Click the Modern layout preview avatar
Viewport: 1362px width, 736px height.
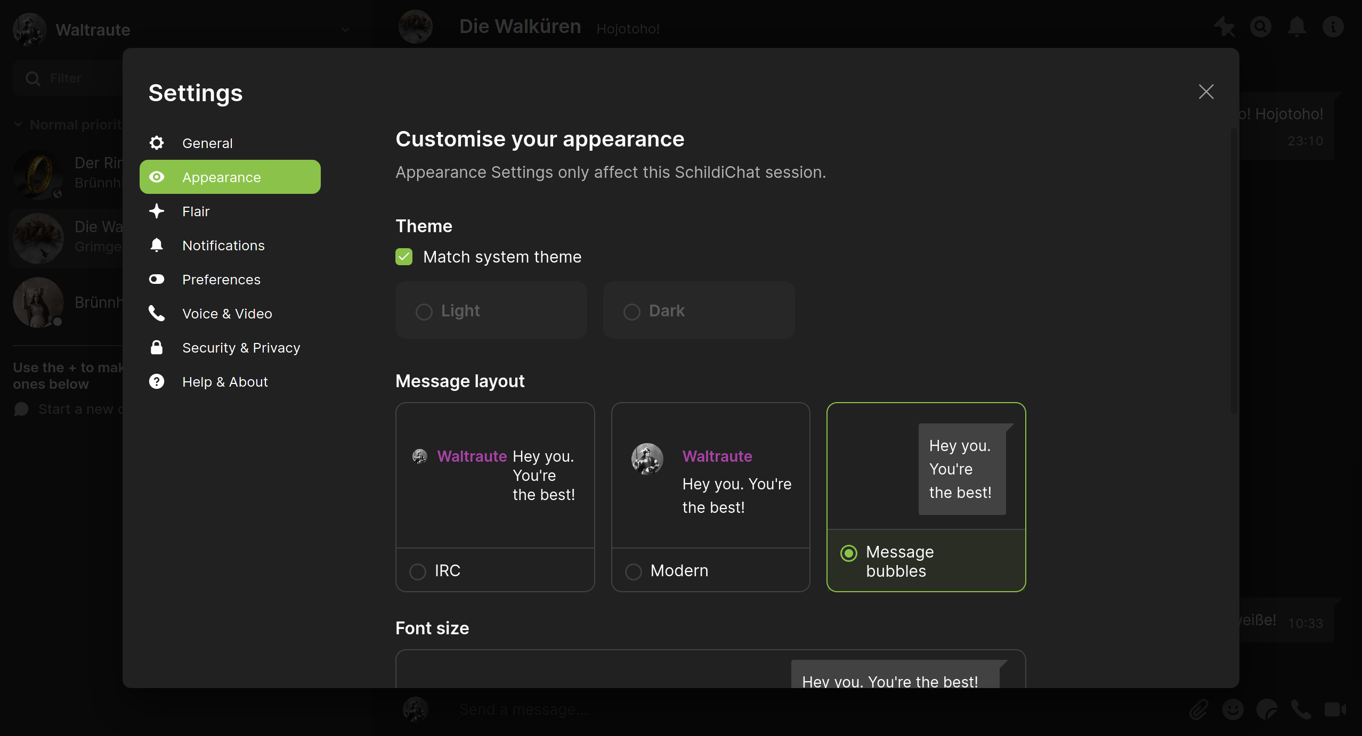click(x=647, y=459)
